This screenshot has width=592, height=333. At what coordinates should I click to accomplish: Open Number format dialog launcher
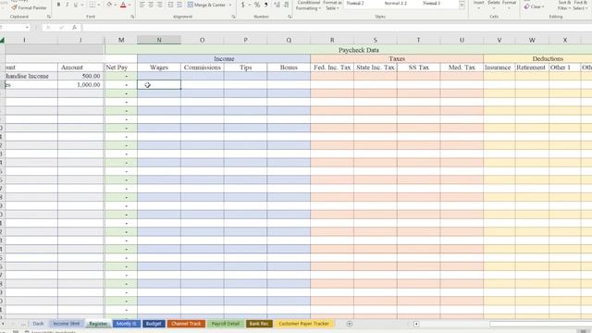click(x=290, y=17)
